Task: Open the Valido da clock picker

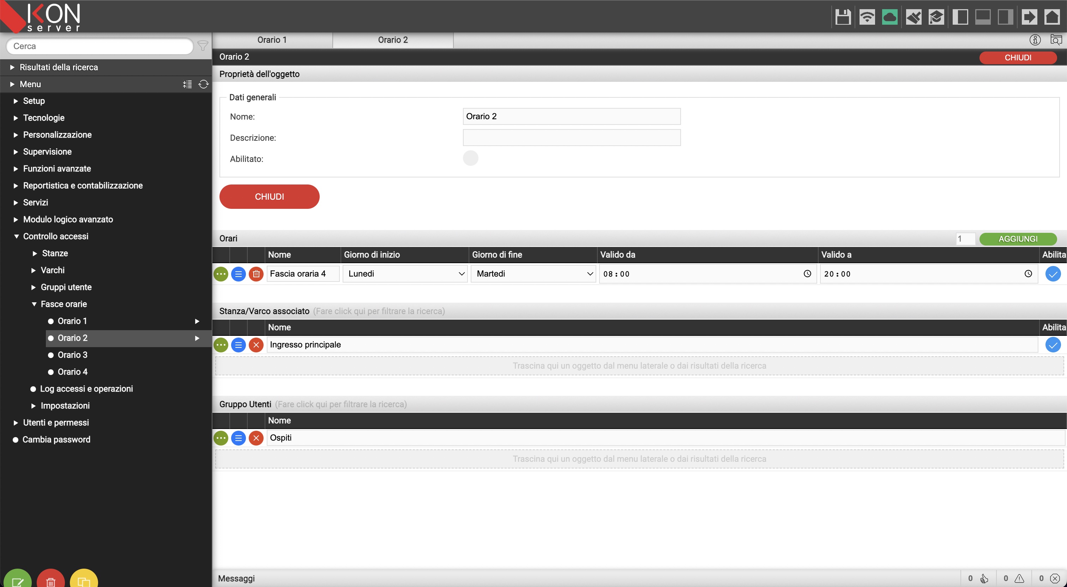Action: [807, 274]
